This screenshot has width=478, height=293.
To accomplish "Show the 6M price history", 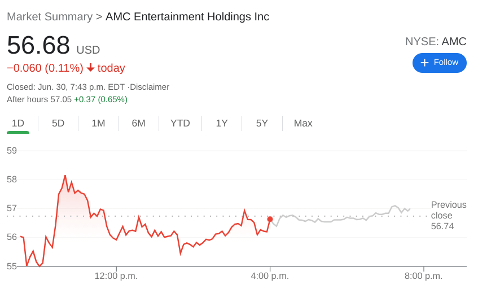I will (138, 123).
